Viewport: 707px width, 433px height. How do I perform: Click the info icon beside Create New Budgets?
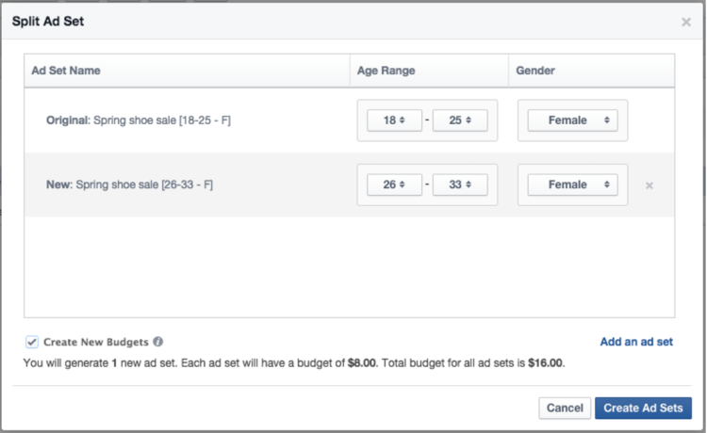point(158,343)
